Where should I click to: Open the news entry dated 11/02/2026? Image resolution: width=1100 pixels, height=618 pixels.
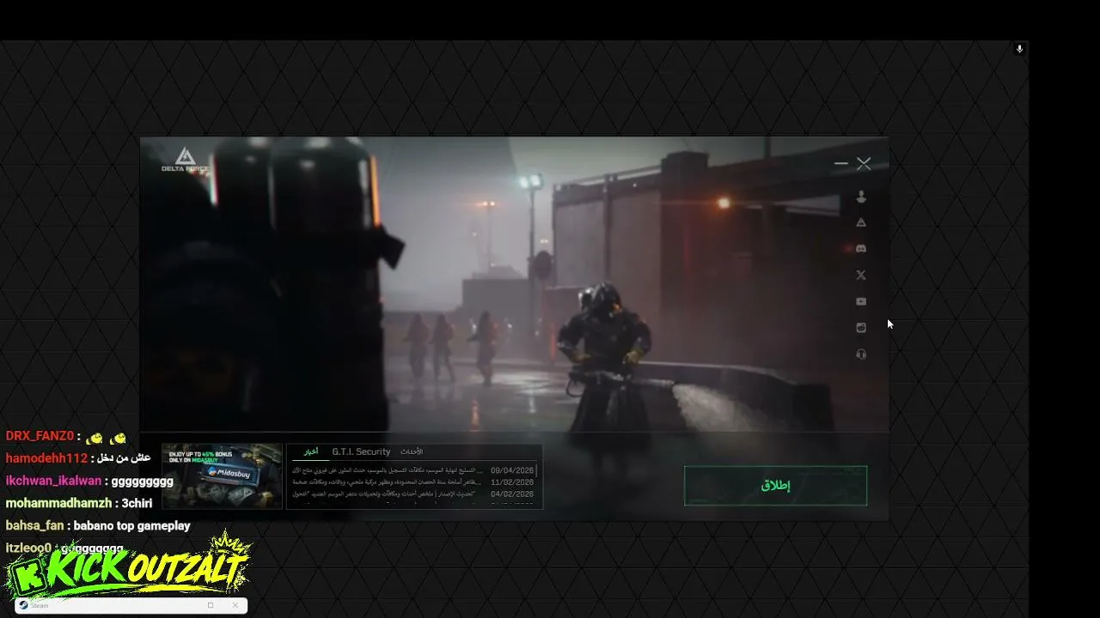413,482
